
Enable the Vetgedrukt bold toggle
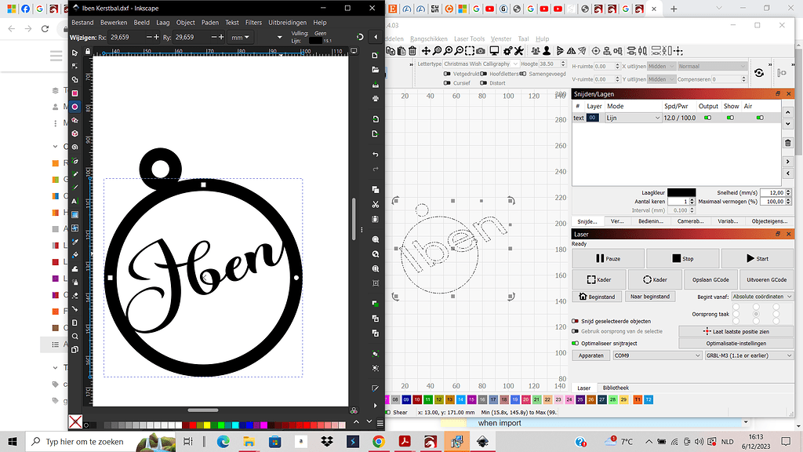click(x=446, y=72)
